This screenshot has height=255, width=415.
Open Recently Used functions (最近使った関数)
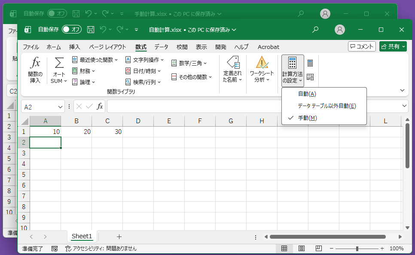point(95,60)
